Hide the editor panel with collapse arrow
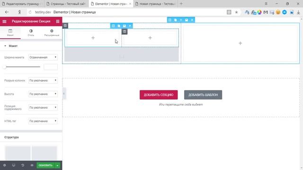Image resolution: width=303 pixels, height=170 pixels. 64,93
